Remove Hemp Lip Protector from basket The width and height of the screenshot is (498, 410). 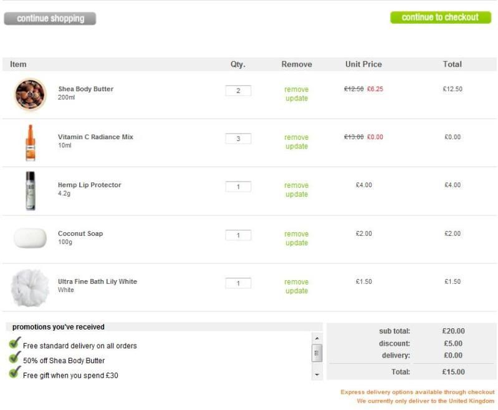tap(296, 185)
